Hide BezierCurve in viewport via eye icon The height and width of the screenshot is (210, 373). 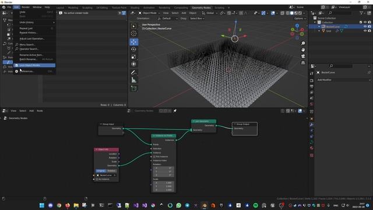365,26
